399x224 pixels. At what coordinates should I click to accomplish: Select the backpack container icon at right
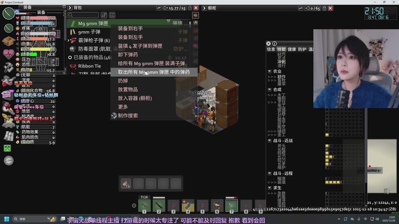tap(195, 15)
